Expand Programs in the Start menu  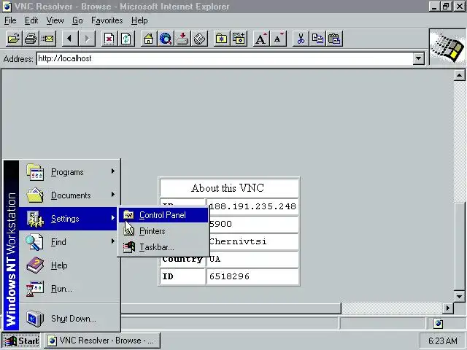click(x=69, y=172)
